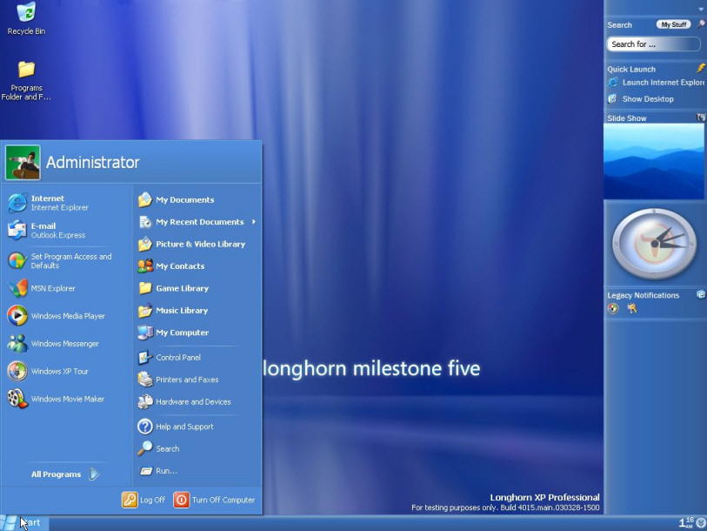This screenshot has height=531, width=707.
Task: Click Turn Off Computer button
Action: 214,500
